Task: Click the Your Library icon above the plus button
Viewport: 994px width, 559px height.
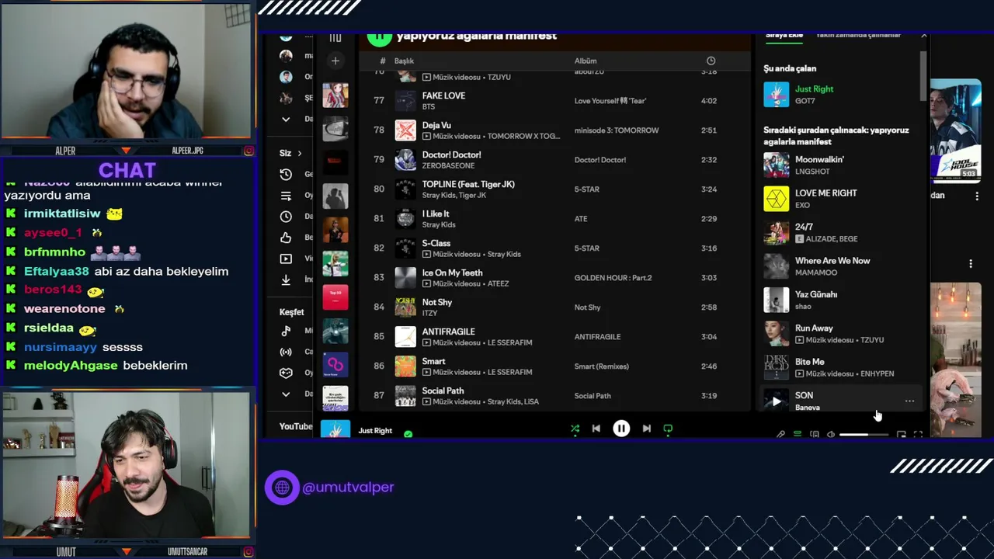Action: click(x=335, y=37)
